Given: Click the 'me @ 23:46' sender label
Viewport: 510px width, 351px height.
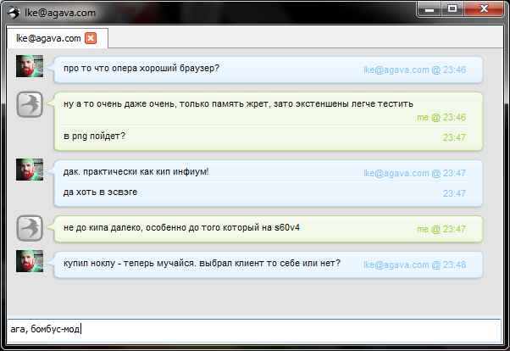Looking at the screenshot, I should [x=441, y=117].
